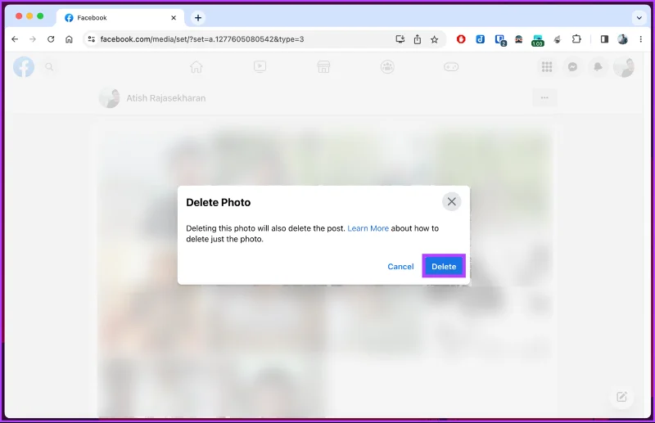Open Messenger chats

(572, 67)
